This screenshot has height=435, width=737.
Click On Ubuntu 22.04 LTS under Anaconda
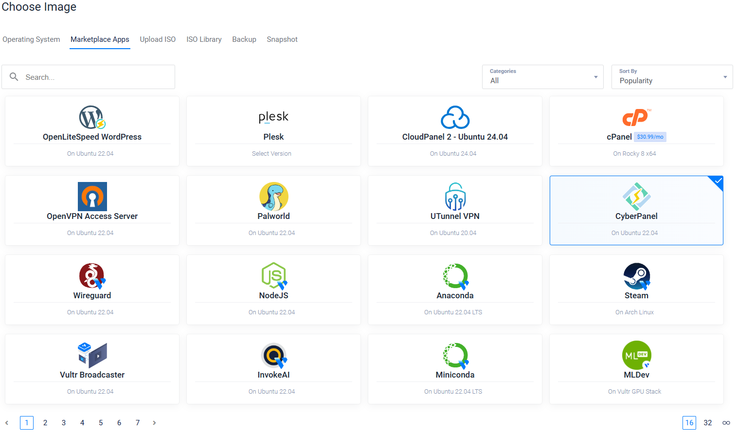[453, 312]
